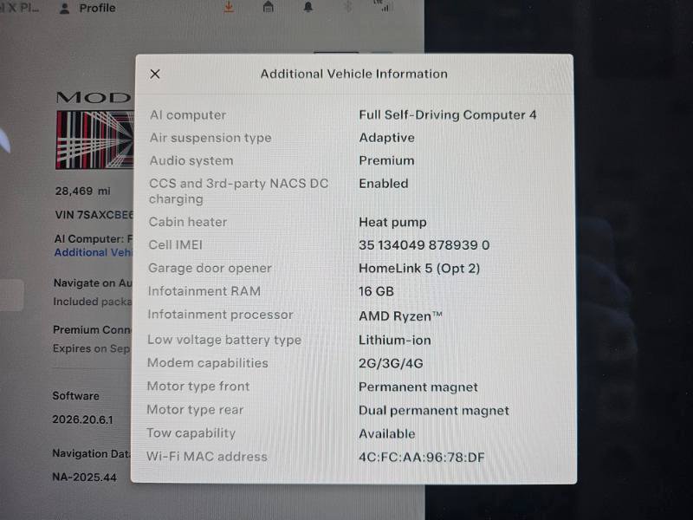
Task: Select the 'Dual permanent magnet' value
Action: (433, 411)
